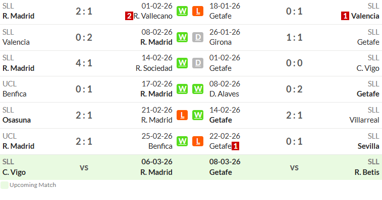Open the Osasuna team link
The width and height of the screenshot is (382, 200).
click(x=17, y=120)
